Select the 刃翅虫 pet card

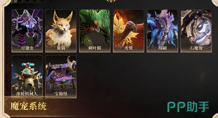(27, 31)
